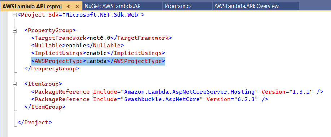Pin the AWSLambda.API.csproj tab
The width and height of the screenshot is (331, 137).
click(69, 7)
